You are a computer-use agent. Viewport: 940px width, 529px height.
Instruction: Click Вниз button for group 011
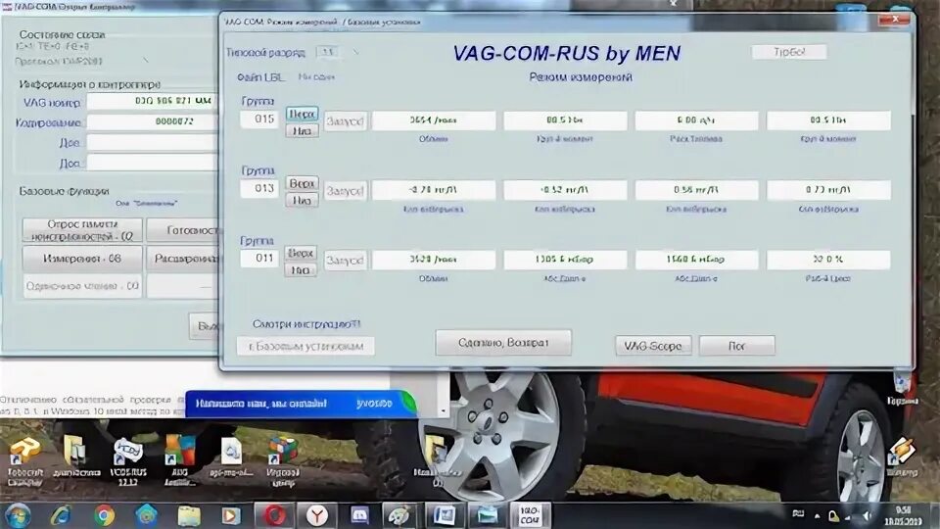(x=301, y=270)
